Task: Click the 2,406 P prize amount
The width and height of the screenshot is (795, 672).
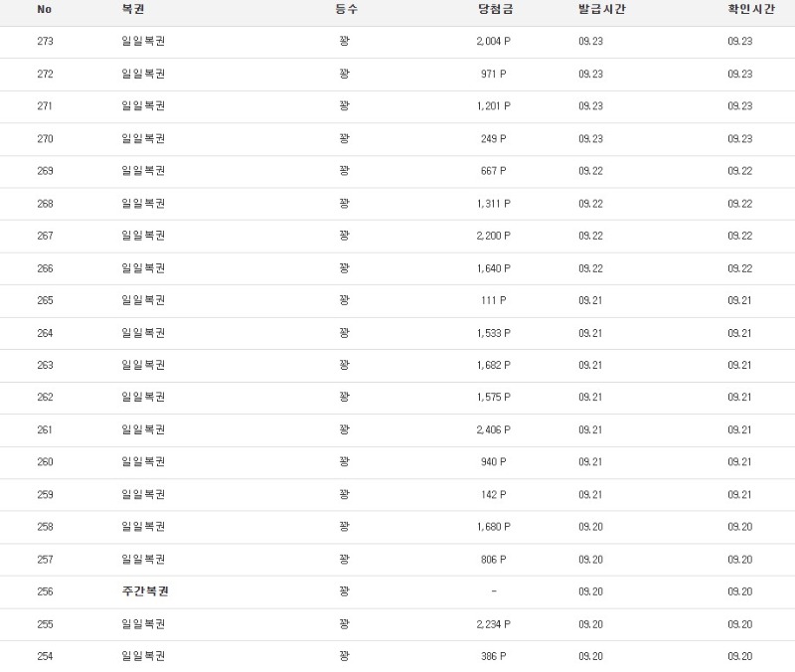Action: click(493, 429)
